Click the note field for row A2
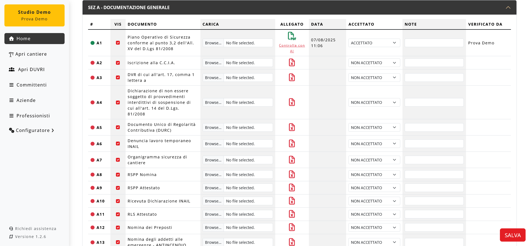The image size is (530, 246). pos(434,63)
